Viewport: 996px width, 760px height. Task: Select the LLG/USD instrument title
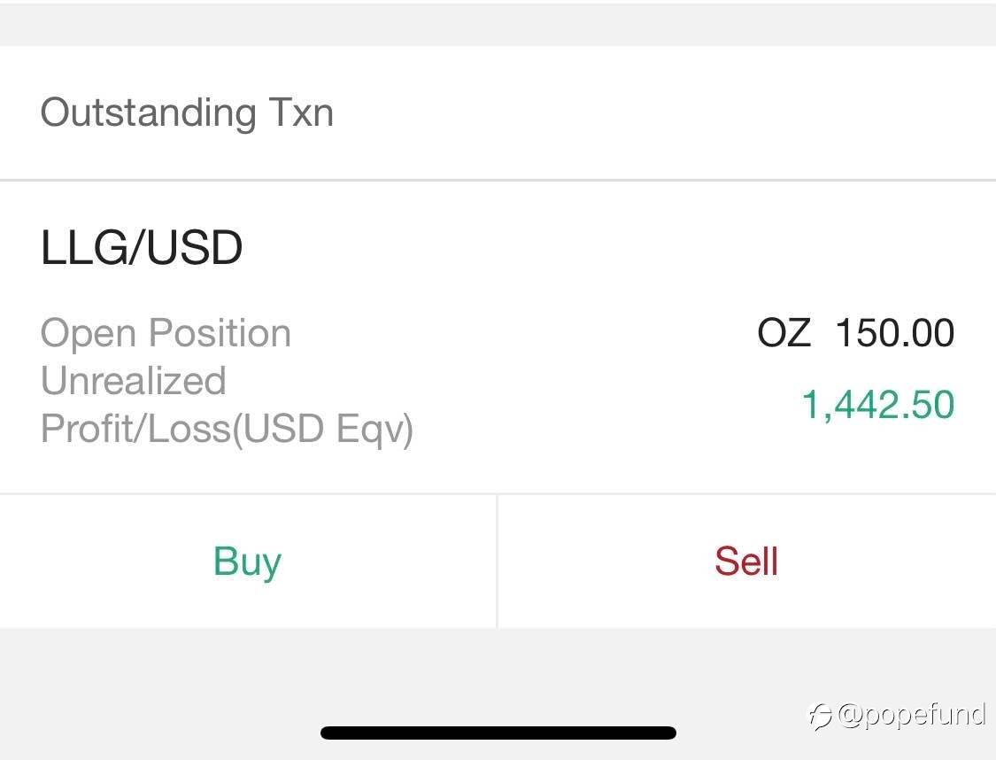142,247
